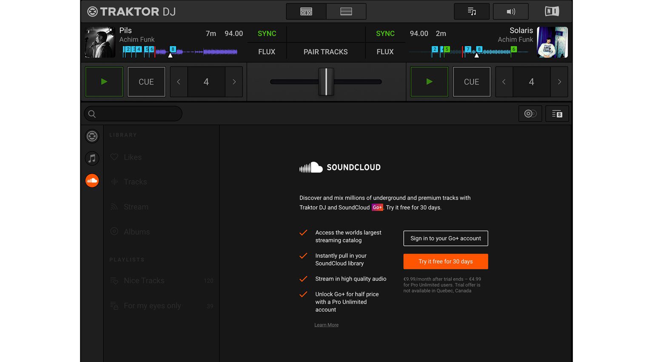The width and height of the screenshot is (655, 362).
Task: Click the Go+ badge in description
Action: pos(377,207)
